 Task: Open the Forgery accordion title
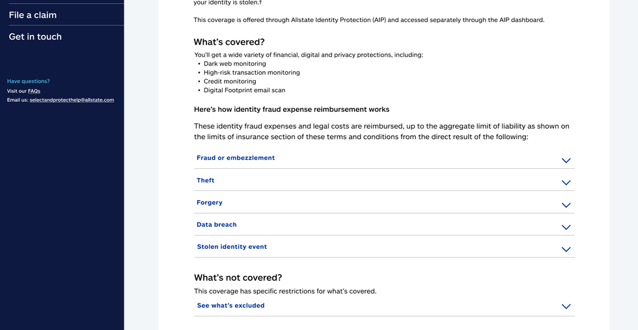210,203
